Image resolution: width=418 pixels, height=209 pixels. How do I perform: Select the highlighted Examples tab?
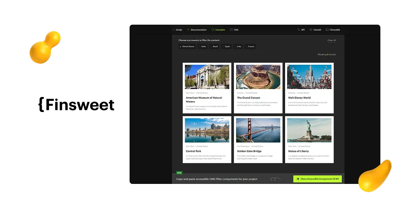(x=218, y=30)
